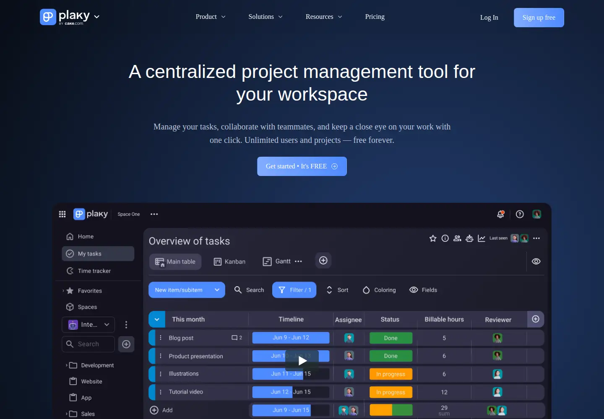
Task: Expand the Solutions menu
Action: 266,17
